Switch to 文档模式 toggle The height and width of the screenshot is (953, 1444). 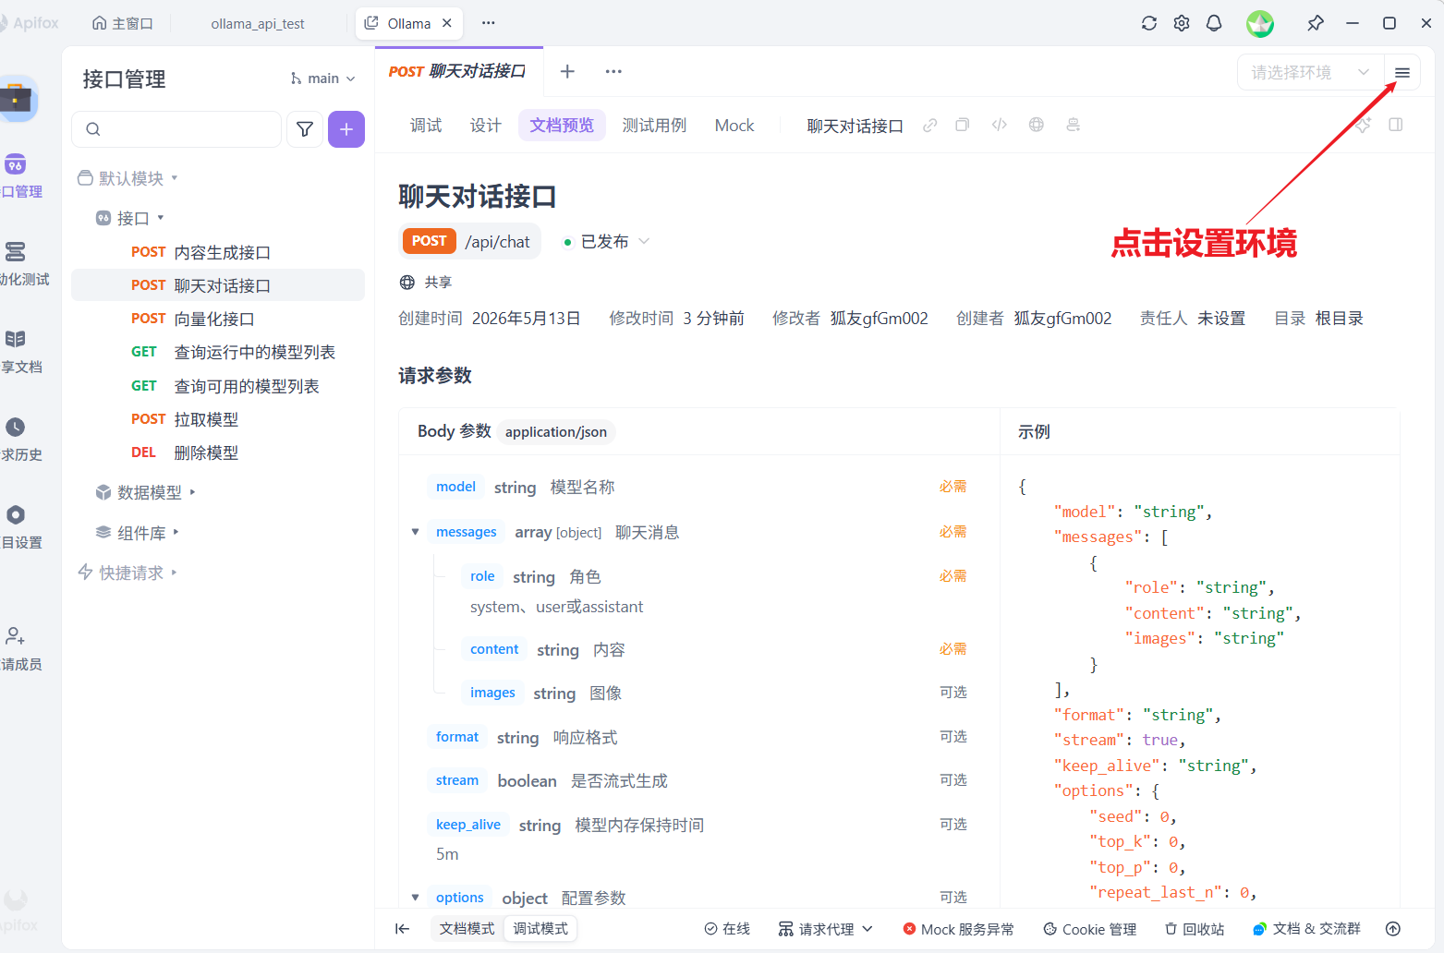tap(467, 929)
